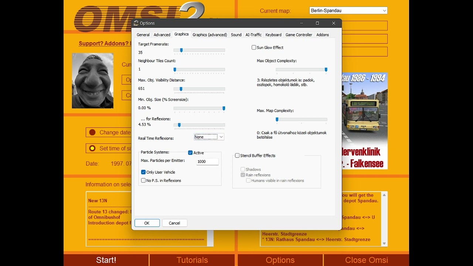Image resolution: width=473 pixels, height=266 pixels.
Task: Click the visibility distance value 651
Action: click(x=142, y=89)
